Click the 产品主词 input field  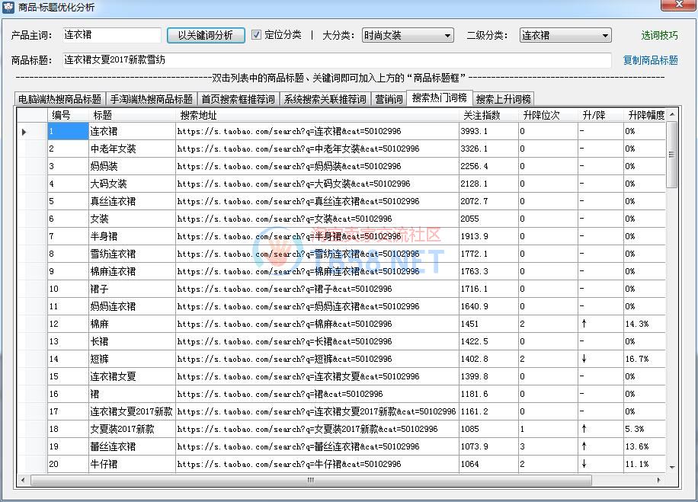pyautogui.click(x=111, y=35)
